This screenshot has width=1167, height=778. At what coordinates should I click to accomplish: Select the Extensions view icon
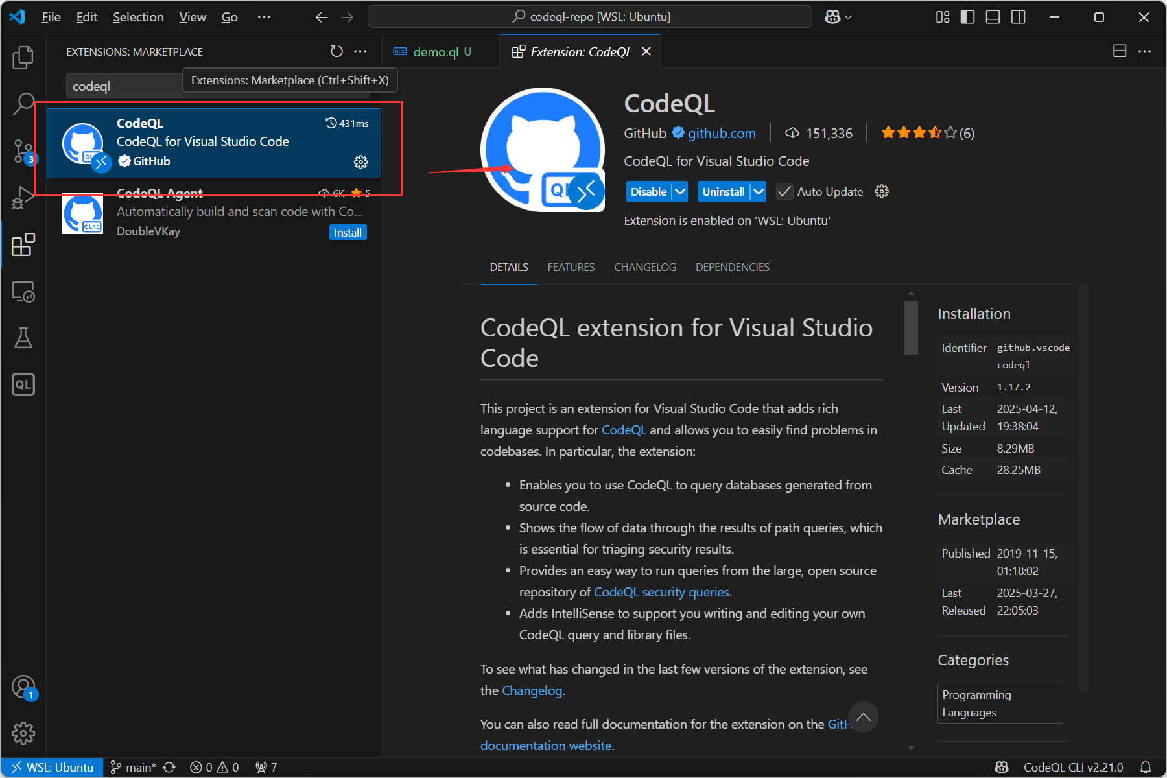coord(23,244)
